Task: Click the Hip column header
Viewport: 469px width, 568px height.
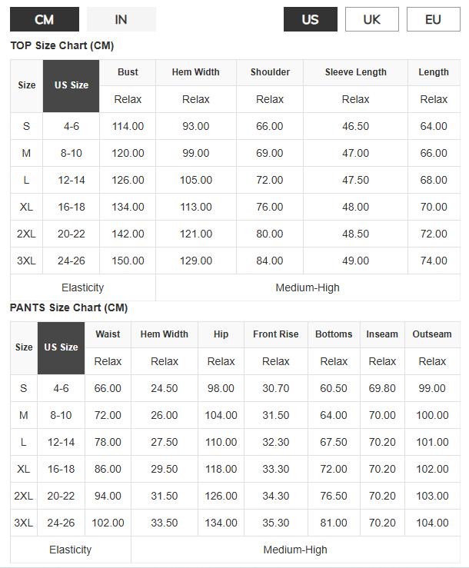Action: (221, 334)
